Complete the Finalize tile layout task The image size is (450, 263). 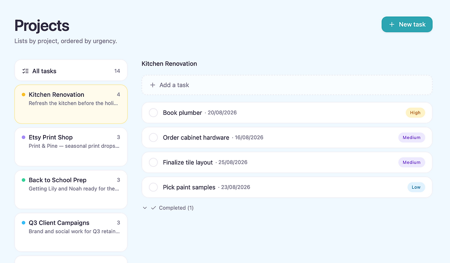pyautogui.click(x=153, y=162)
